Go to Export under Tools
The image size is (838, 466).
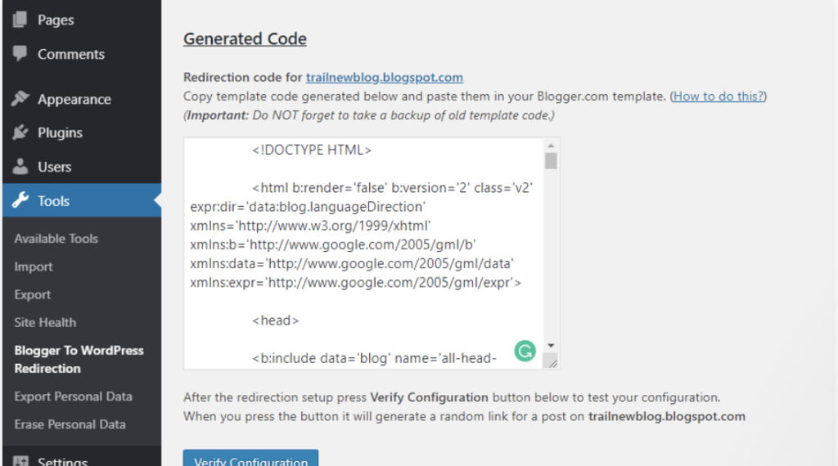[x=33, y=294]
